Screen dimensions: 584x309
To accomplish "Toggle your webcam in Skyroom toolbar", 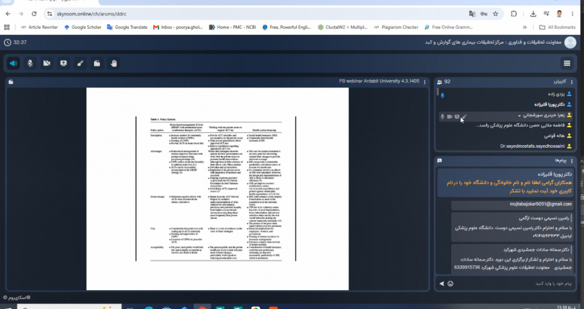I will tap(46, 63).
